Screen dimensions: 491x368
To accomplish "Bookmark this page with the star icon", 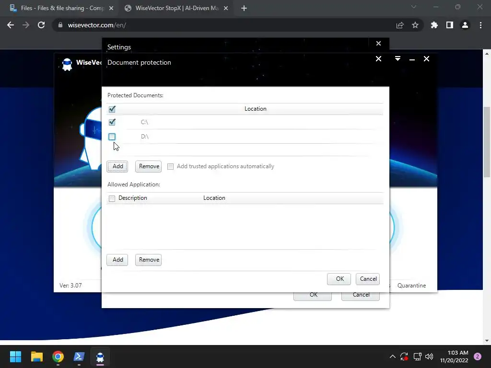I will (x=415, y=25).
